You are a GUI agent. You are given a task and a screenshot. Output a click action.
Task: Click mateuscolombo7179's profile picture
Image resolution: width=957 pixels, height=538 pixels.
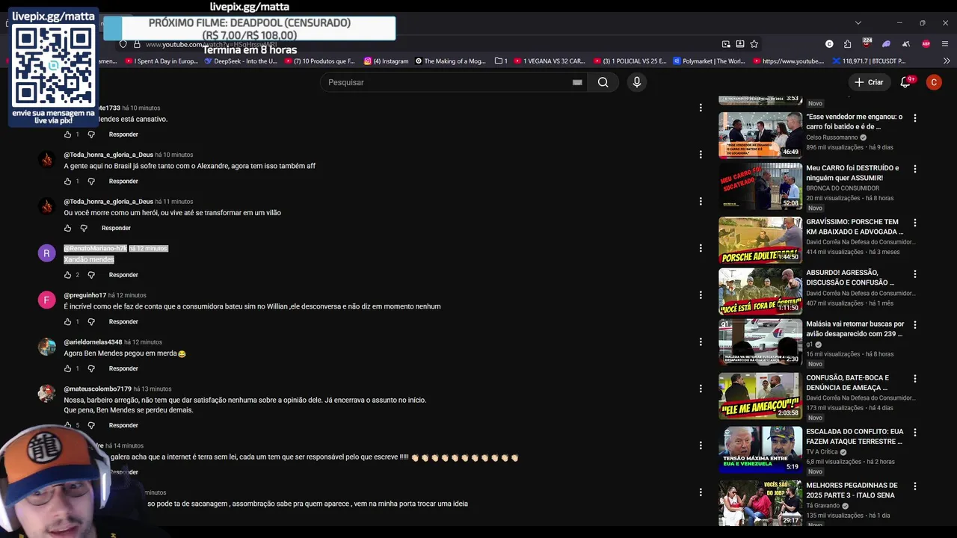(x=46, y=394)
